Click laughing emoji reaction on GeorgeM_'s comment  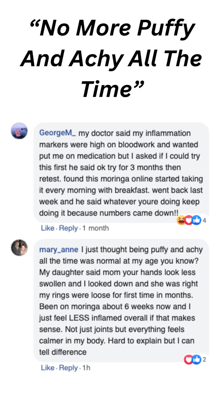click(182, 220)
